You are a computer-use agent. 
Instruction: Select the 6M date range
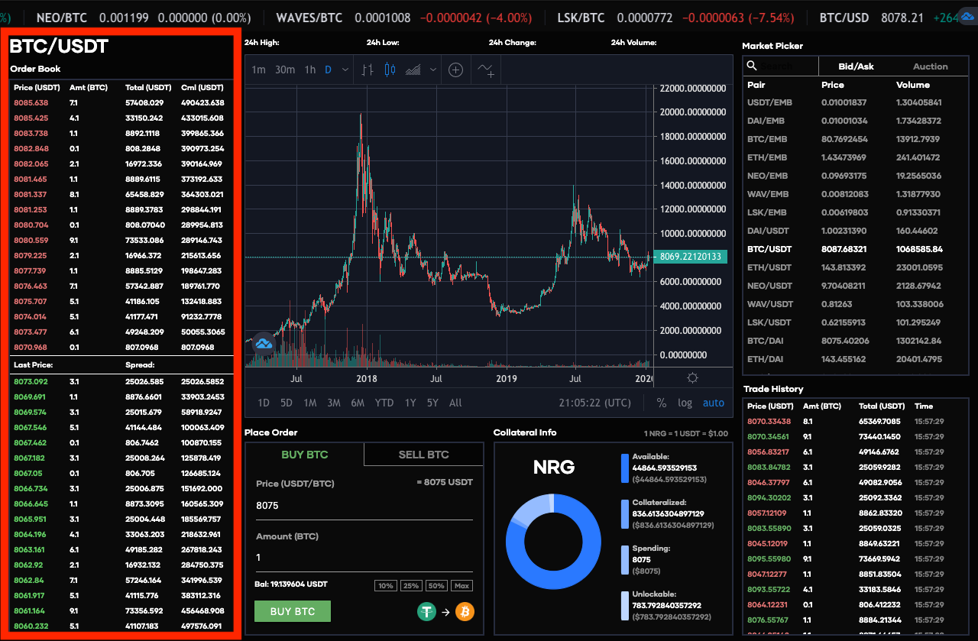click(x=358, y=403)
